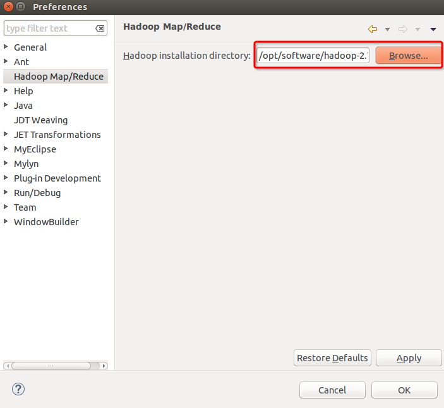Select WindowBuilder in the preferences tree
Viewport: 444px width, 408px height.
tap(47, 222)
